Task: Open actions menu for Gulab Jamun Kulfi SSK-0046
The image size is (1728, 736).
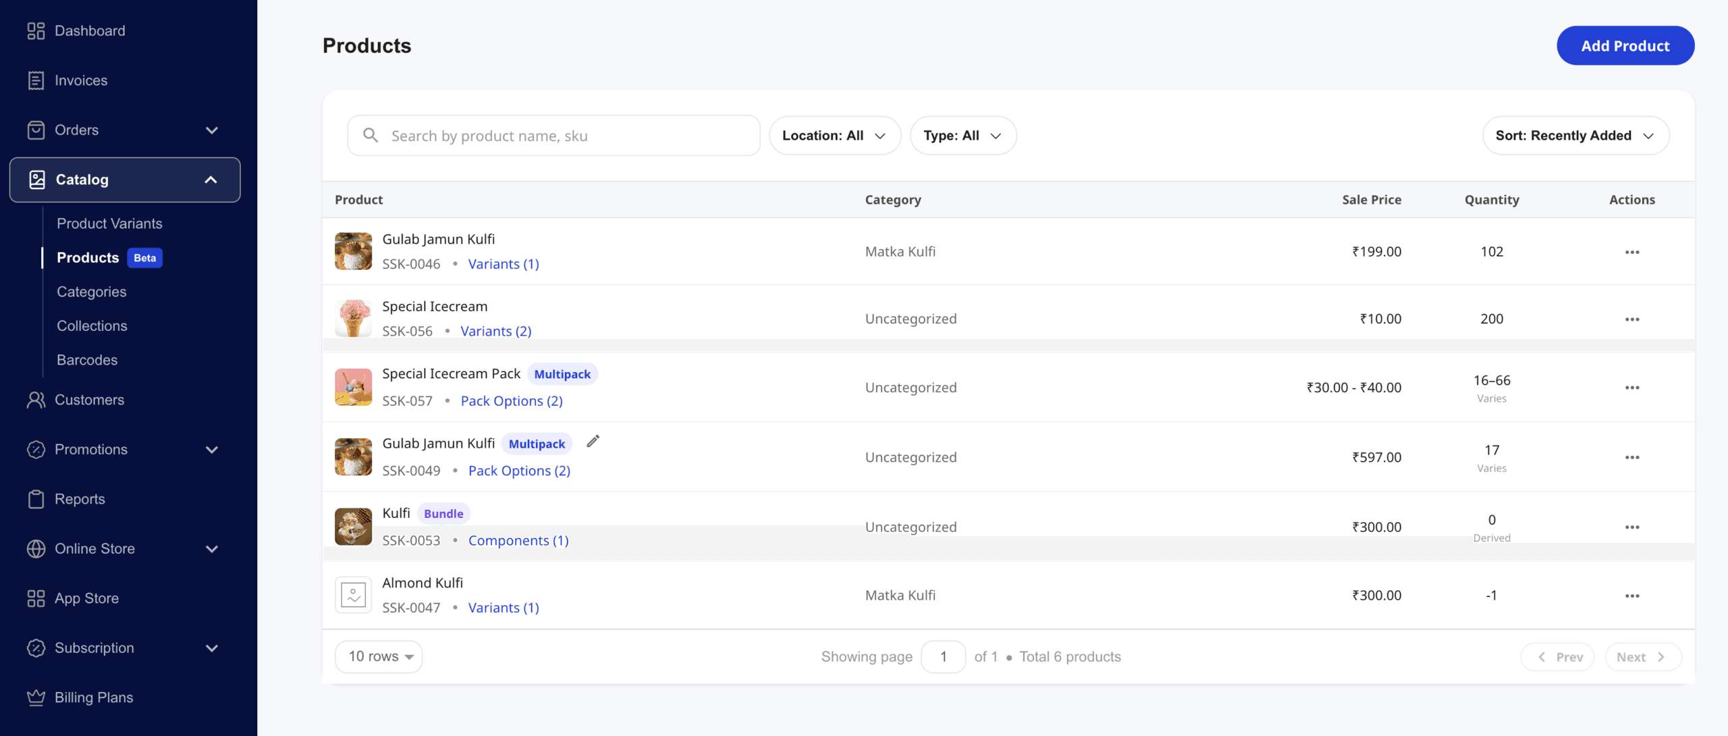Action: pyautogui.click(x=1632, y=252)
